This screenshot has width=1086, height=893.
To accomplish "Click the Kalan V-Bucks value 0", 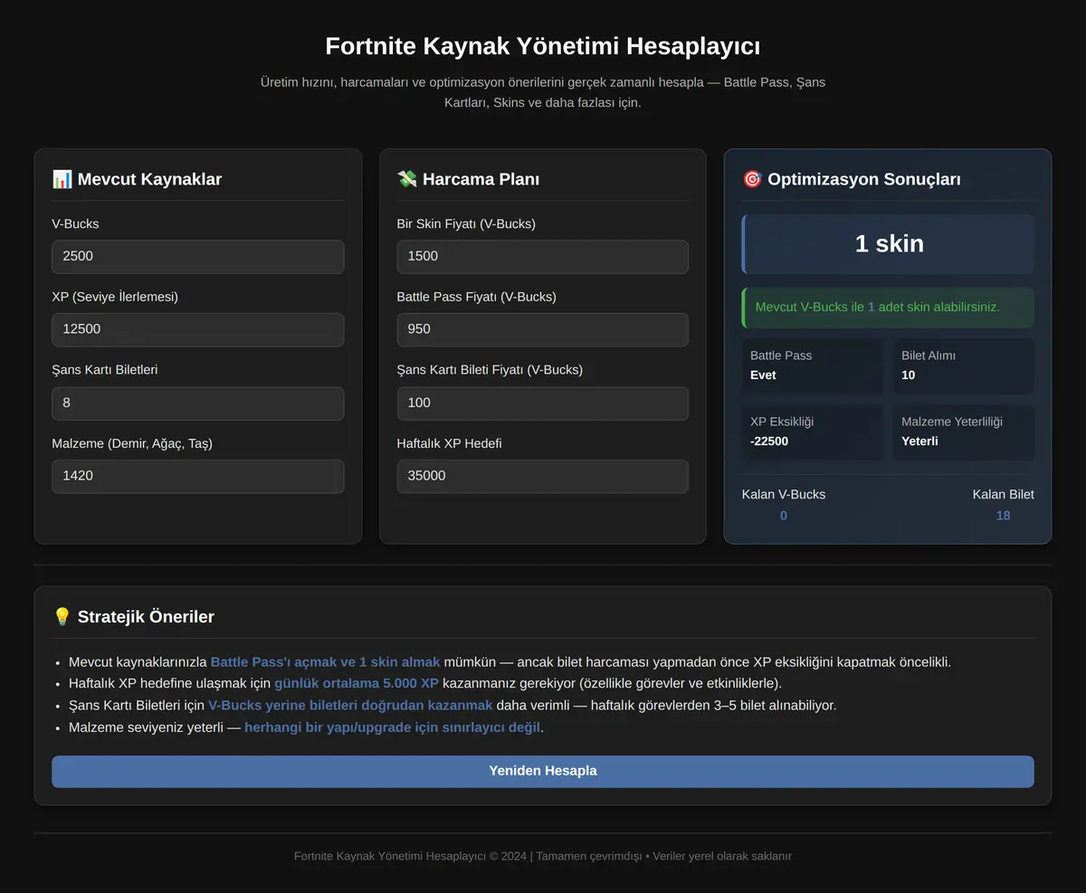I will click(784, 516).
